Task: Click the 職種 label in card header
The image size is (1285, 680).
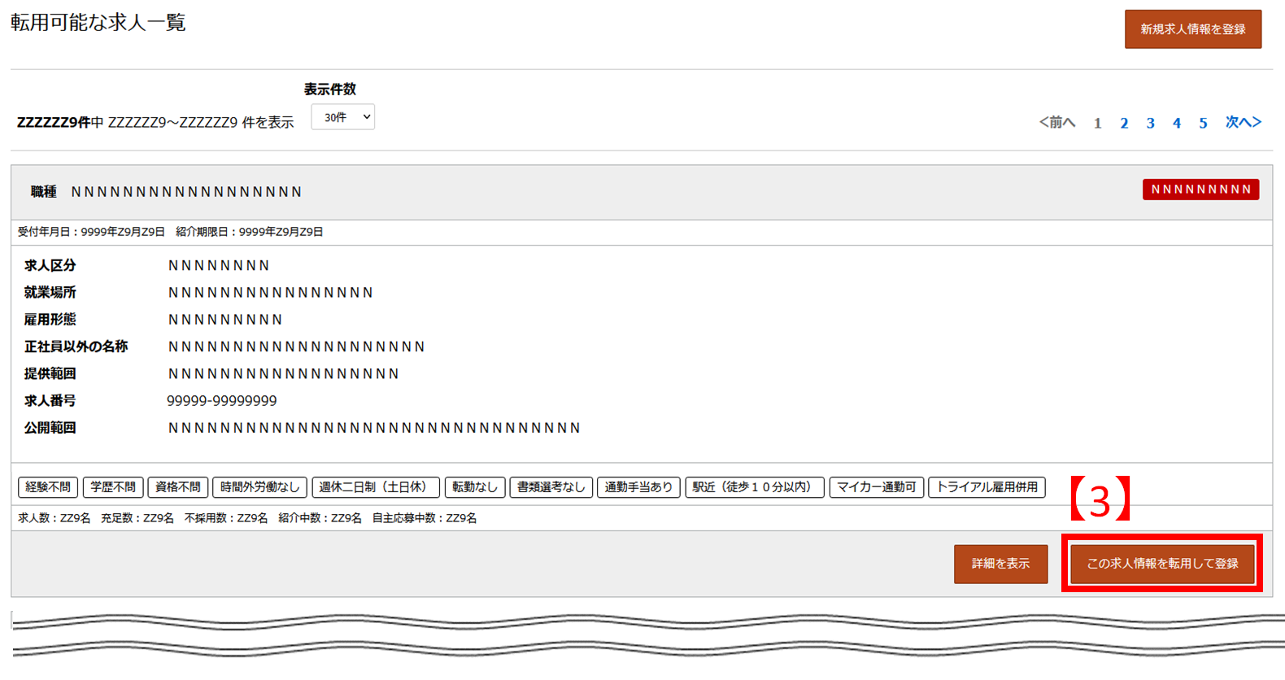Action: pyautogui.click(x=43, y=192)
